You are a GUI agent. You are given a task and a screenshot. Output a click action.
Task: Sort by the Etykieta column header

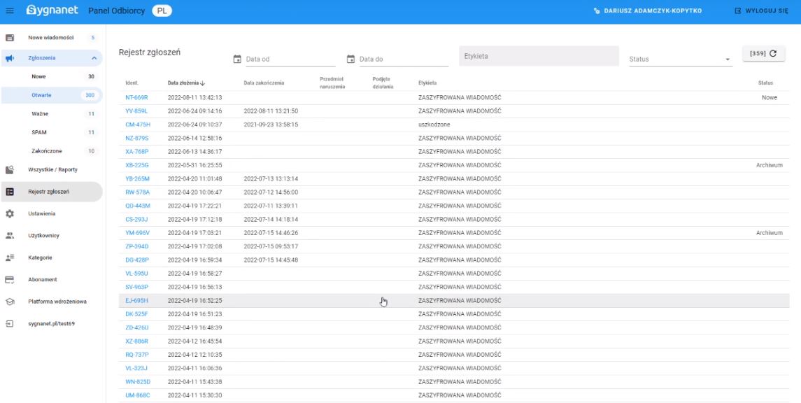pos(427,83)
